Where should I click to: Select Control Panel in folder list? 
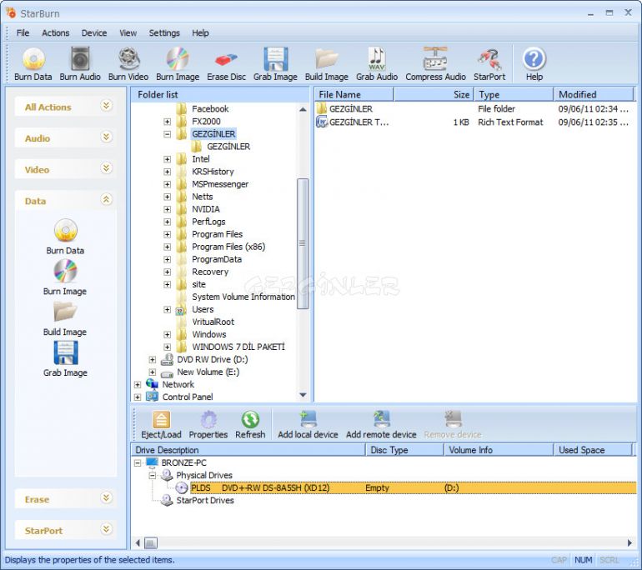(188, 397)
